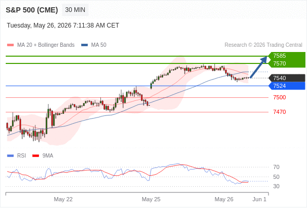Screen dimensions: 307x208
Task: Click the Jun 1 date axis label
Action: [260, 199]
